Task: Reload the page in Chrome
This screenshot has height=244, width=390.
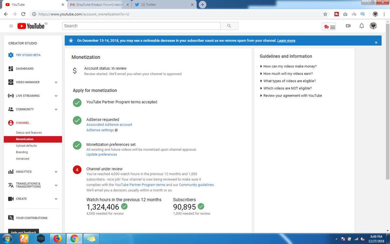Action: coord(23,14)
